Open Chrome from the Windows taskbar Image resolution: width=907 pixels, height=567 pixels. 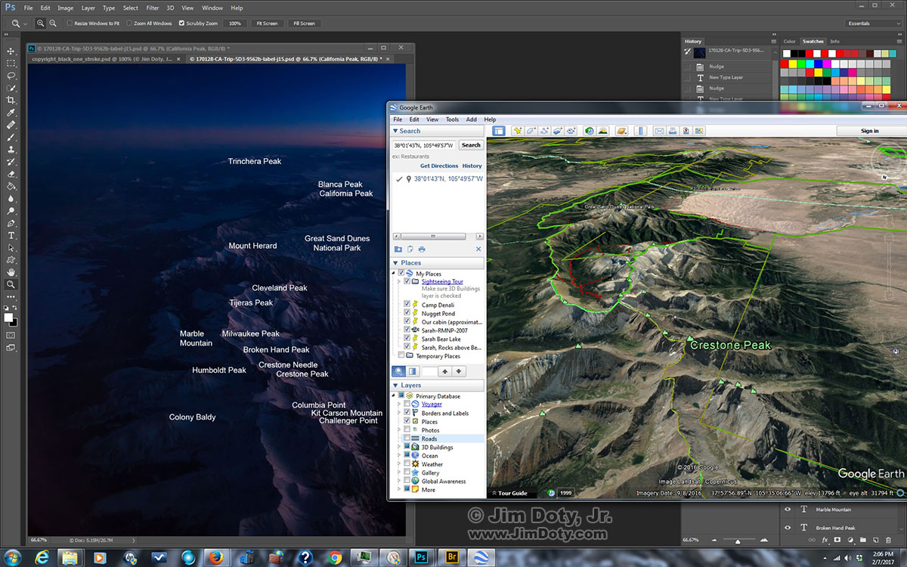[x=336, y=558]
